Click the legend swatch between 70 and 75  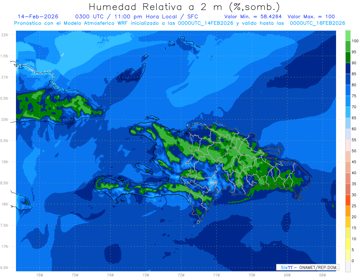pos(348,101)
